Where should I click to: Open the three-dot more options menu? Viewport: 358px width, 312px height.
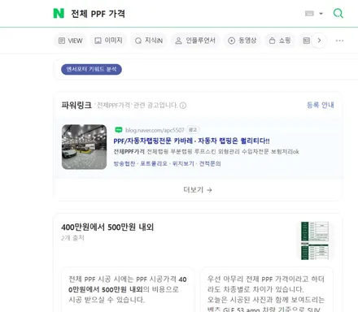339,41
